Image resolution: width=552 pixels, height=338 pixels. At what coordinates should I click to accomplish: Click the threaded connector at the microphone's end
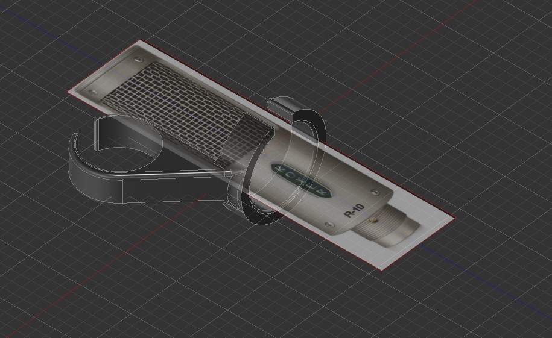tap(387, 225)
